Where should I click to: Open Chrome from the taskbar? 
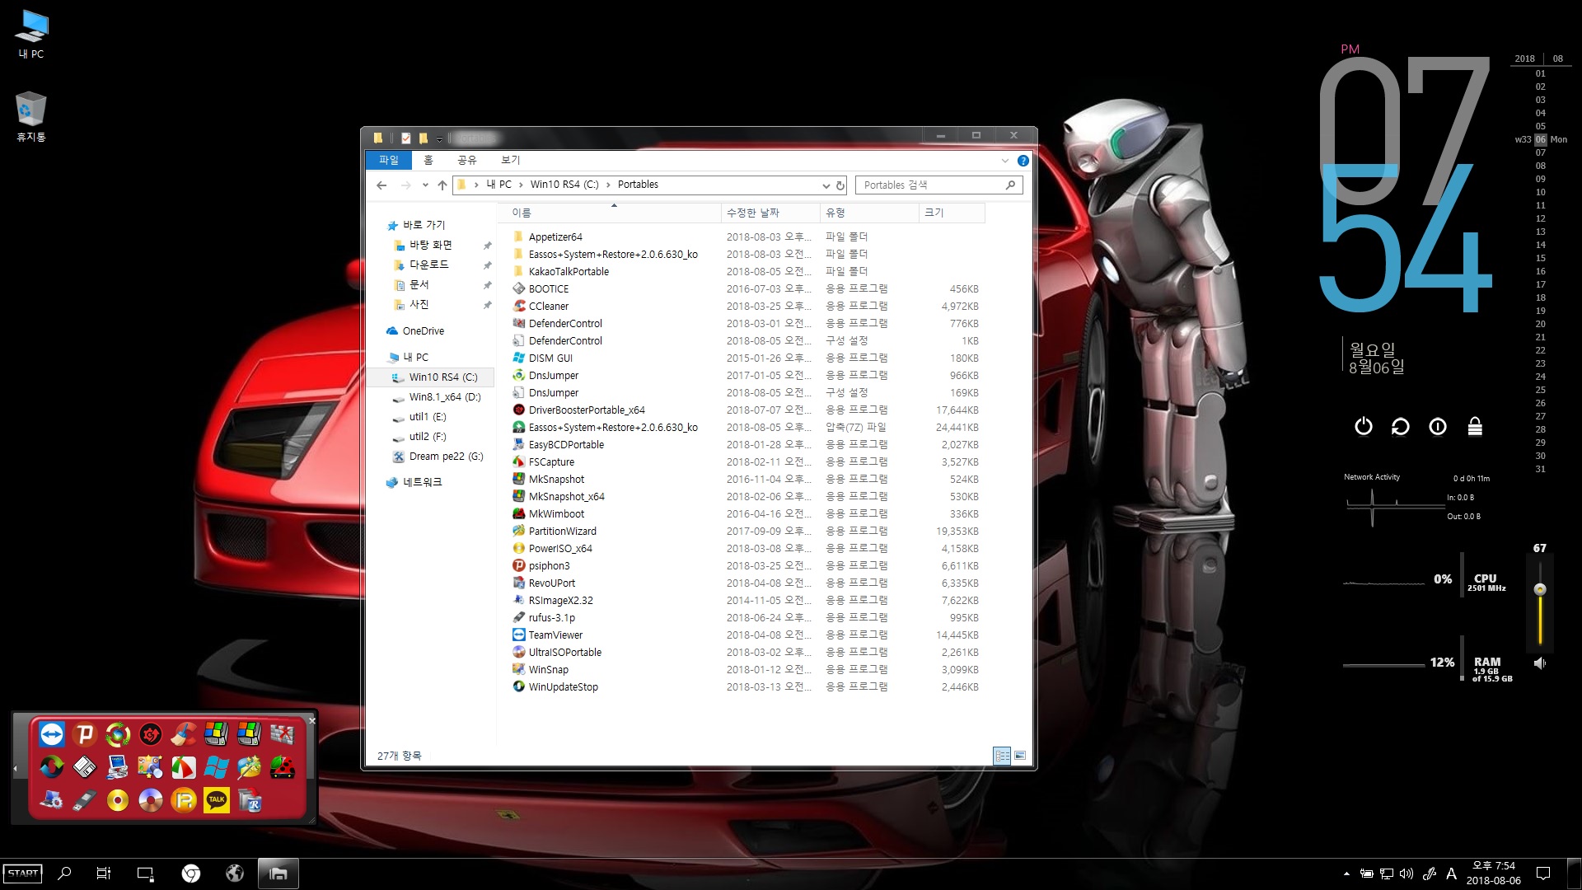click(191, 874)
